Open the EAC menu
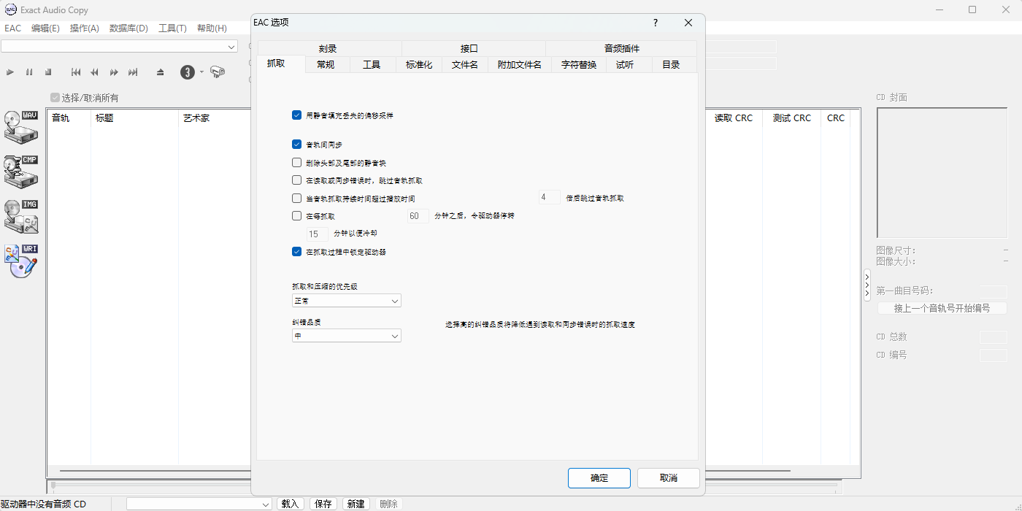1022x511 pixels. (13, 28)
